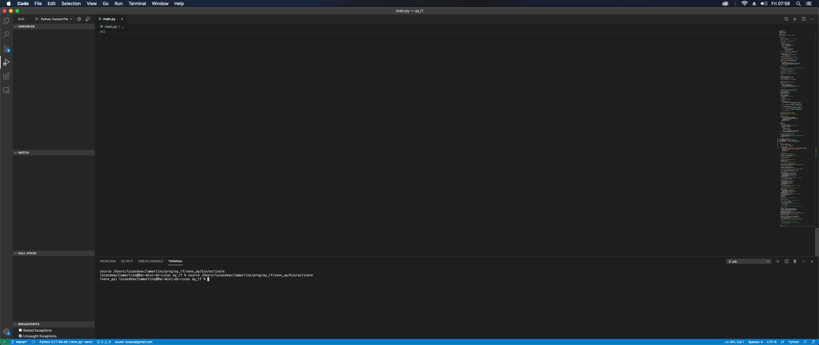This screenshot has height=345, width=819.
Task: Collapse the VARIABLES section
Action: [x=15, y=27]
